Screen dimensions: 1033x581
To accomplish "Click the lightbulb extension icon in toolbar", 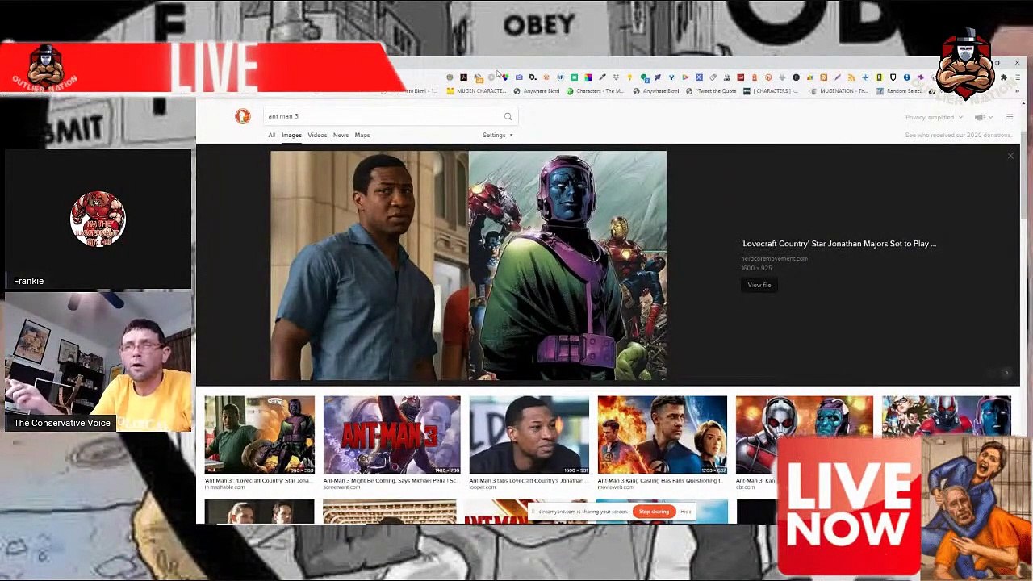I will click(629, 77).
